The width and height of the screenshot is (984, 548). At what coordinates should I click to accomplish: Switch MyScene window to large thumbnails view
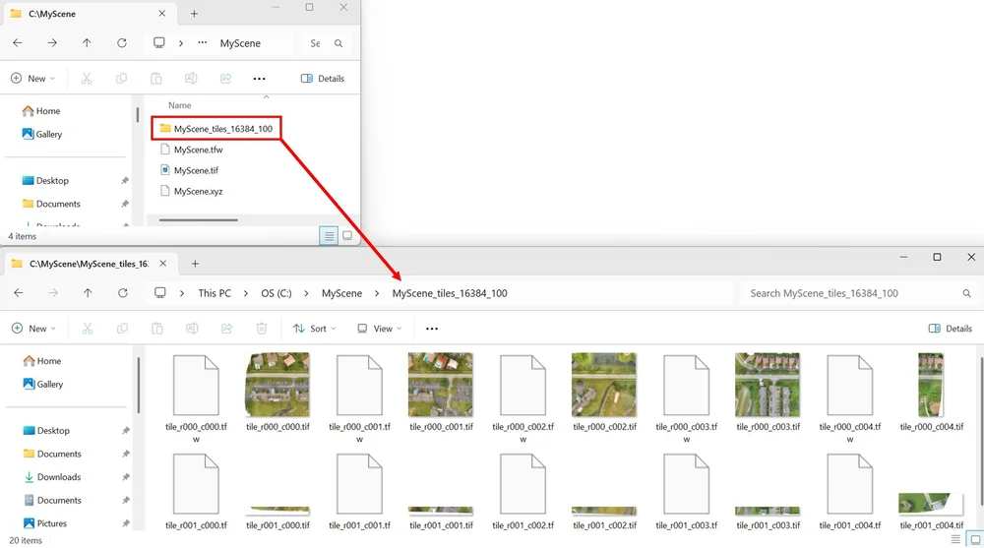(x=347, y=236)
